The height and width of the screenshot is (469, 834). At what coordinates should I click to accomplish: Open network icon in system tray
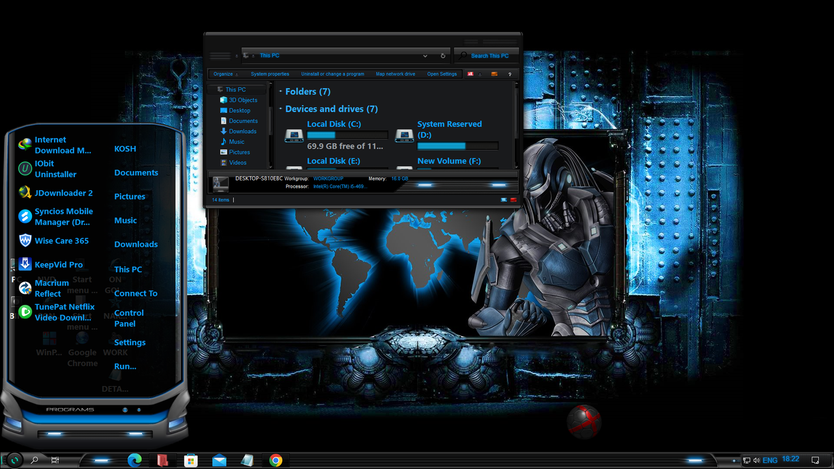747,460
